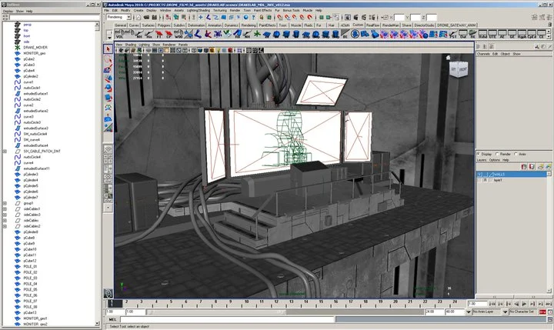Viewport: 554px width, 330px height.
Task: Select the Display radio button in Layer Editor
Action: pyautogui.click(x=479, y=154)
